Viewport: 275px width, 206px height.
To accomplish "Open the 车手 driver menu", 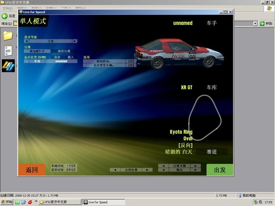I will coord(212,23).
